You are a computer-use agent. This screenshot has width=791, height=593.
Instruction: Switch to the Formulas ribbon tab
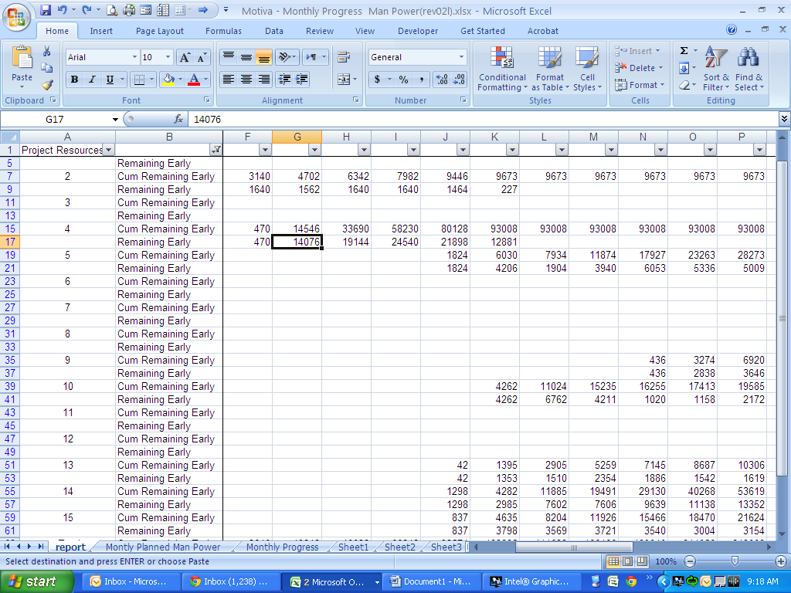click(x=223, y=31)
